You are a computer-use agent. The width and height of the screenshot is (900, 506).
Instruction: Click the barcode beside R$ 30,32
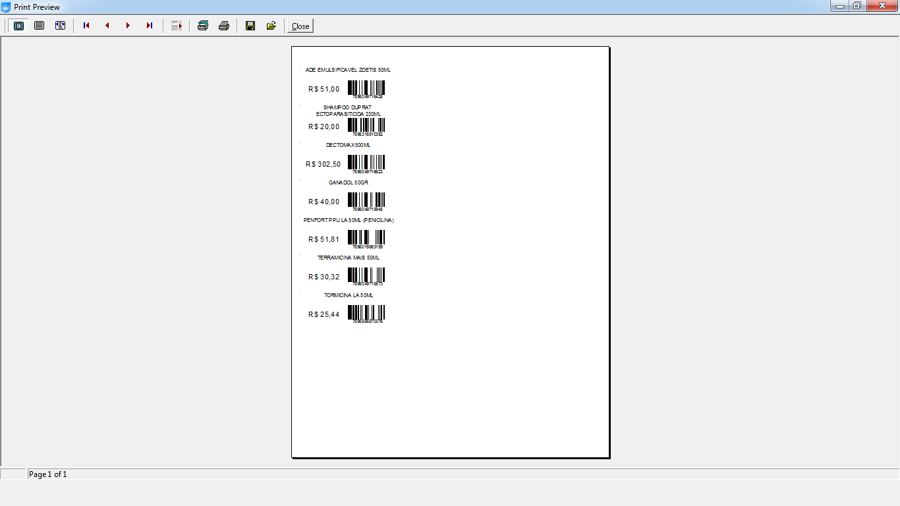click(366, 277)
